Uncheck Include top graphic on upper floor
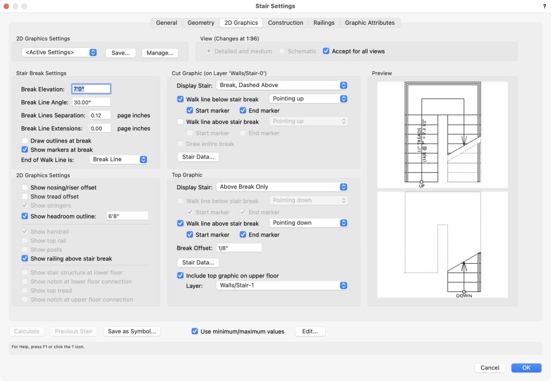 pos(180,275)
